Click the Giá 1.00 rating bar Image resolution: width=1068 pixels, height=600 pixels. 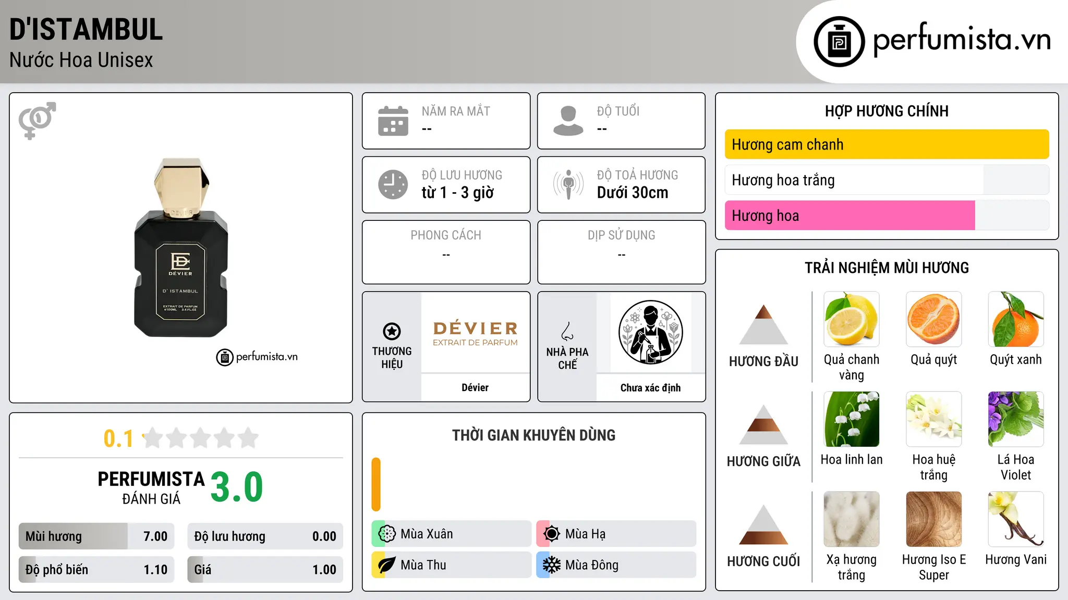pos(265,569)
